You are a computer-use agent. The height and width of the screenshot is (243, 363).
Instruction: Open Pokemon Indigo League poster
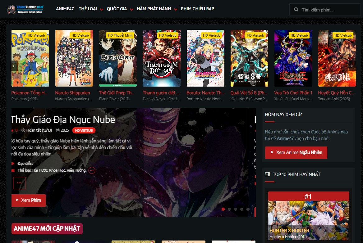(x=30, y=58)
